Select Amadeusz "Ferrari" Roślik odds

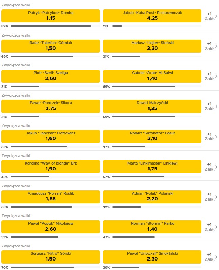point(51,196)
